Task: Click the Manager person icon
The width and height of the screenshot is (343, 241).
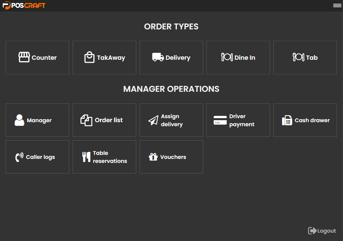Action: (x=19, y=120)
